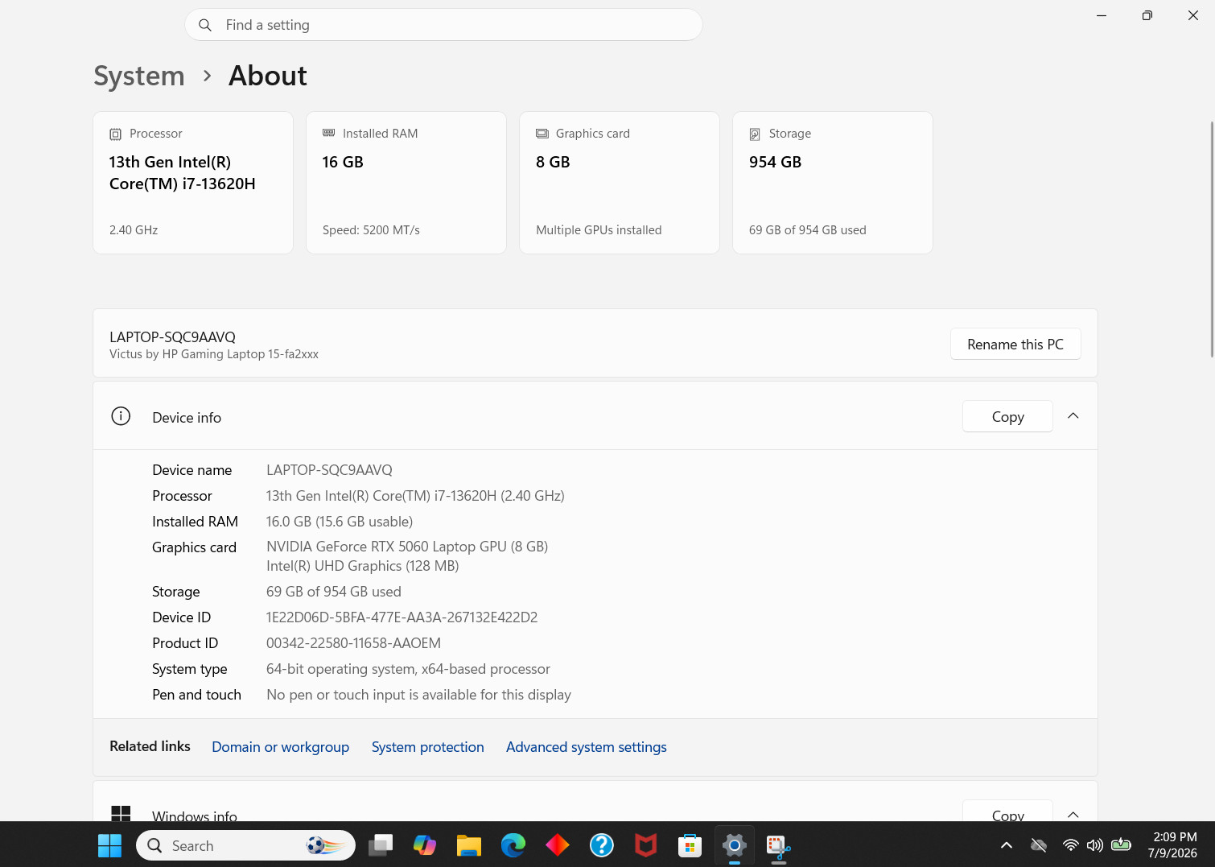This screenshot has height=867, width=1215.
Task: Open the Get Help question mark app
Action: coord(602,845)
